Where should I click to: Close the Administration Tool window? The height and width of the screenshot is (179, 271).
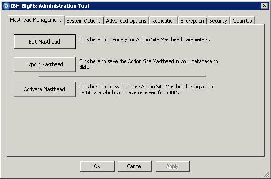tap(265, 6)
